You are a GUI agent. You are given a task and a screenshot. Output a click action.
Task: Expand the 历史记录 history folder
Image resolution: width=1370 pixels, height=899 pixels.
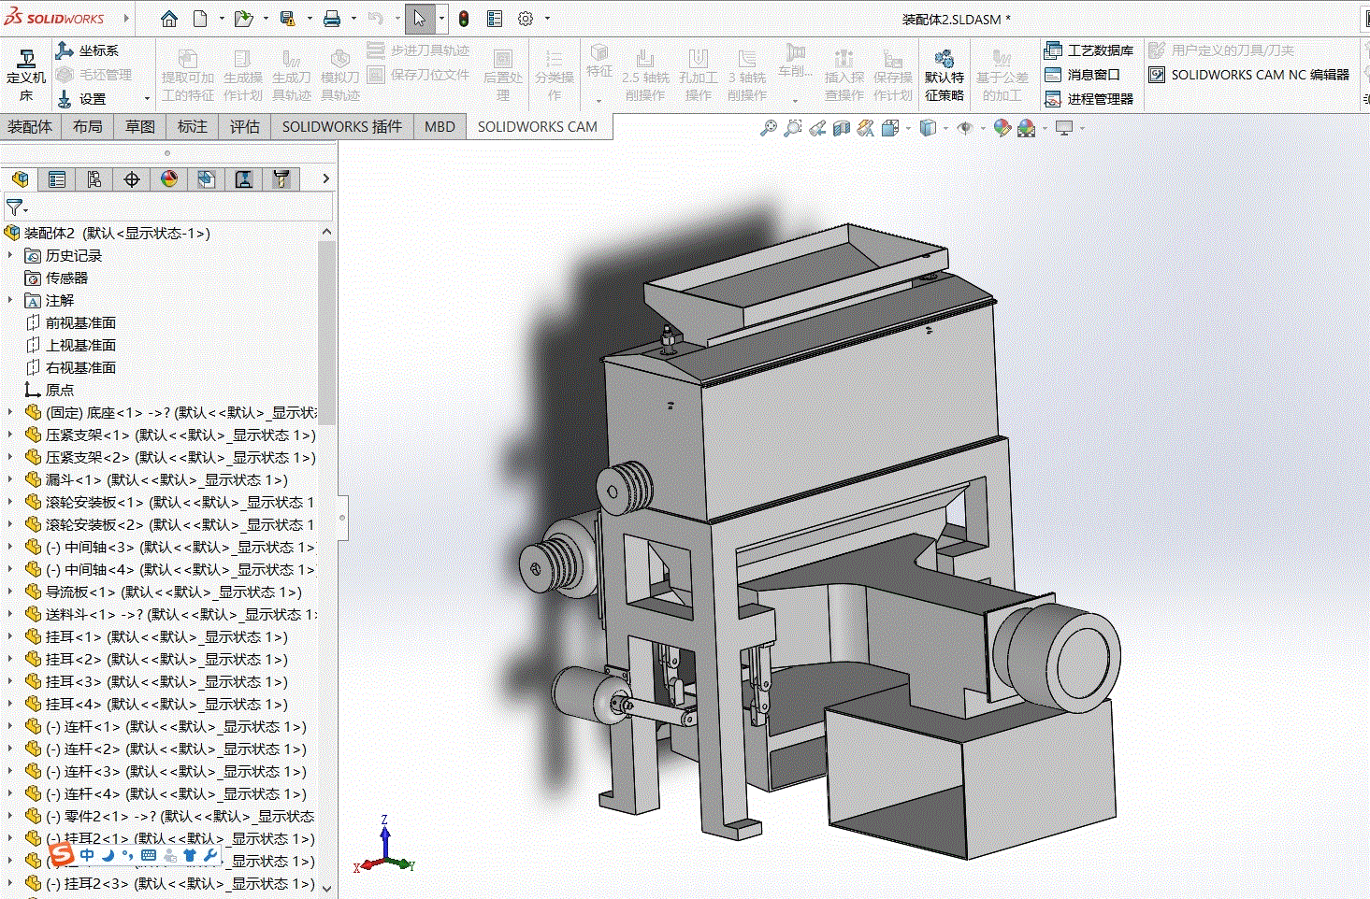click(10, 255)
